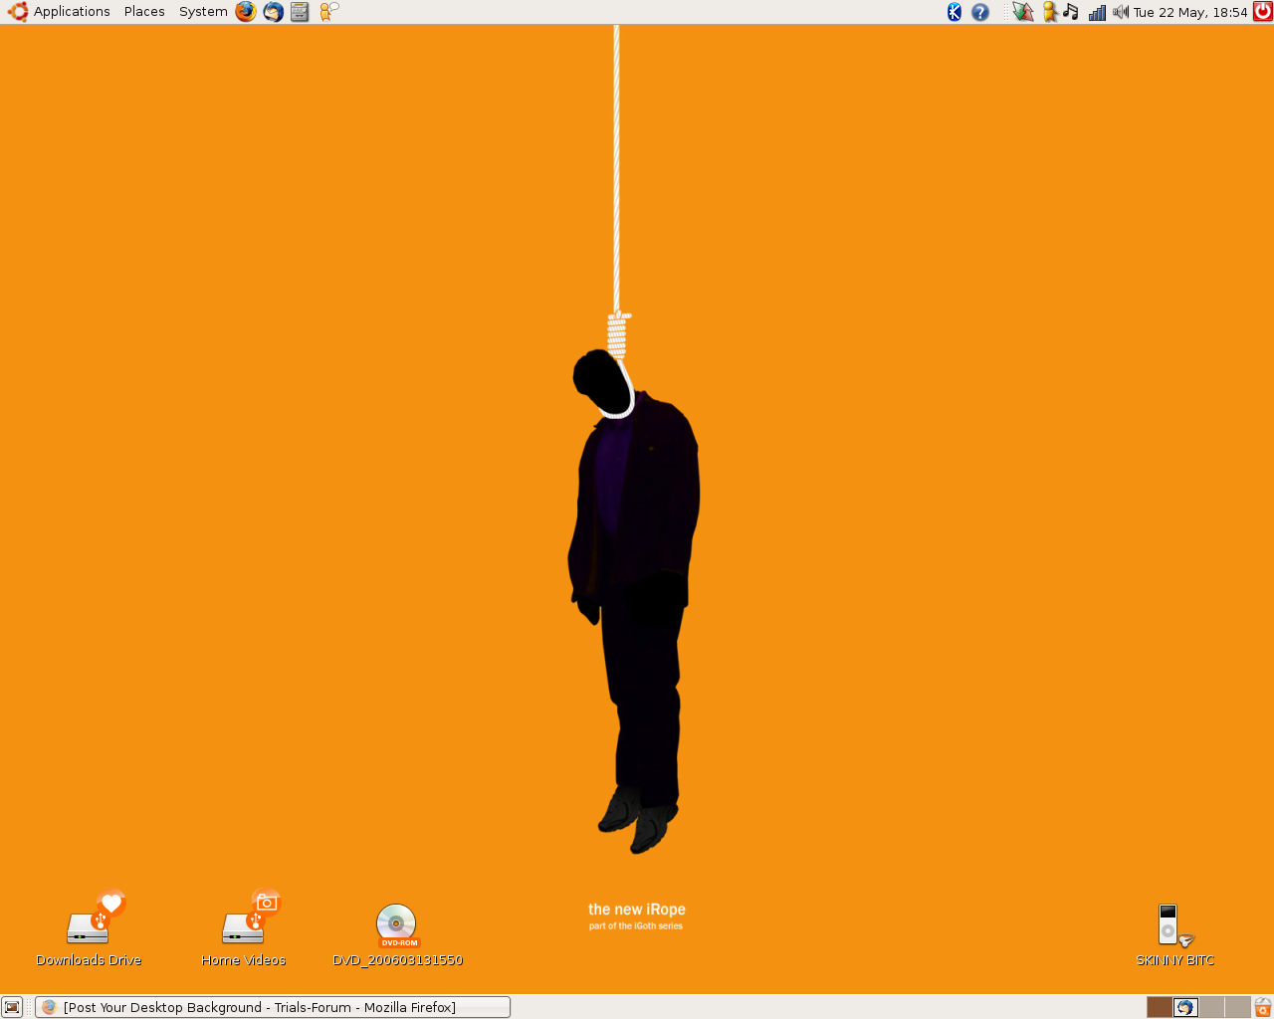The image size is (1274, 1019).
Task: Click the signal bars network icon
Action: pyautogui.click(x=1097, y=12)
